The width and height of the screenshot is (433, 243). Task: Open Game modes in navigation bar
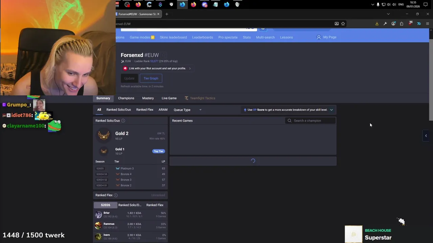coord(142,37)
